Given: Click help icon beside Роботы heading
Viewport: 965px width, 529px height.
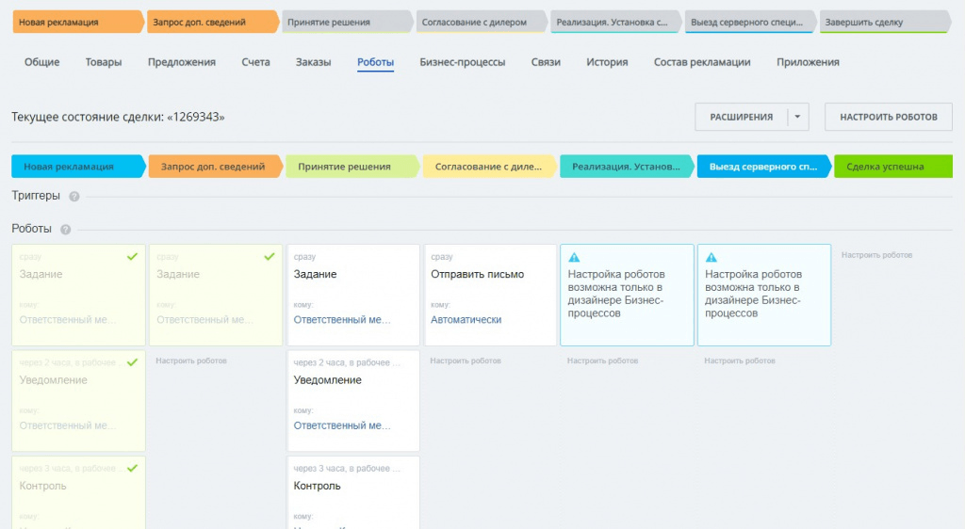Looking at the screenshot, I should coord(66,230).
